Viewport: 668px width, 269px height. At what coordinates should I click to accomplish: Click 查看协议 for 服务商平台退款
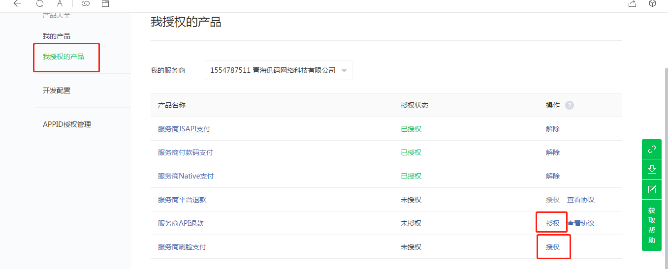581,200
